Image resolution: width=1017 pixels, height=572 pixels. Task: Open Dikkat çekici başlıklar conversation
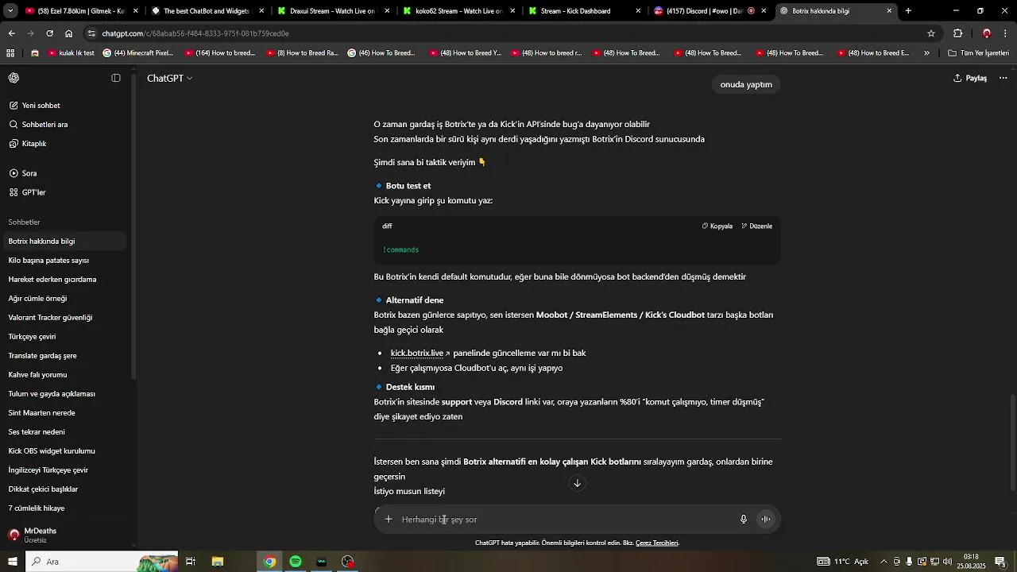point(64,489)
